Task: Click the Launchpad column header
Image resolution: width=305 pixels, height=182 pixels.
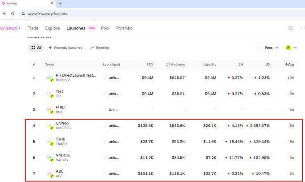Action: pos(111,65)
